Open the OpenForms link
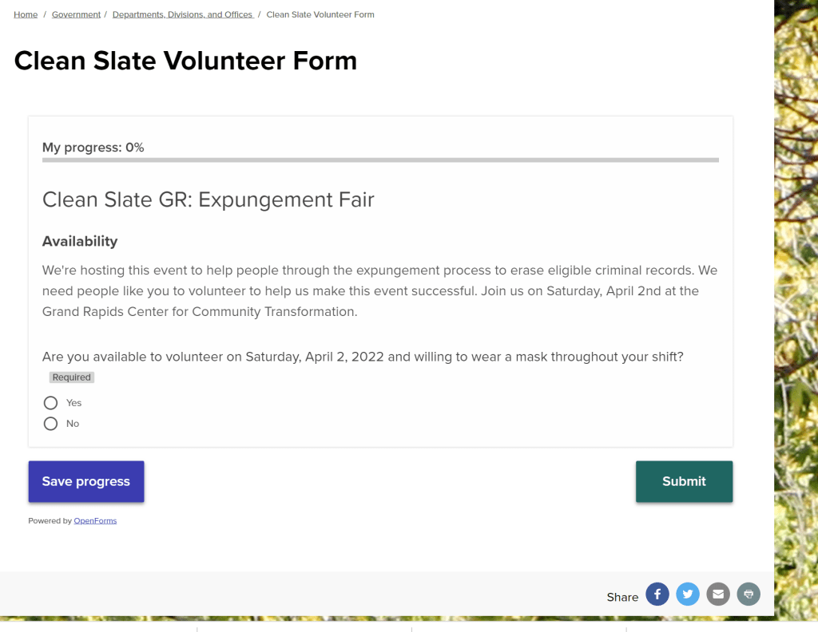 point(95,521)
